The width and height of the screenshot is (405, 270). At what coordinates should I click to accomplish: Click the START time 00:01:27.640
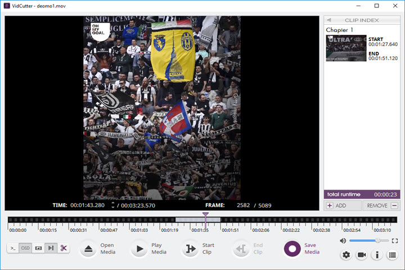(x=383, y=44)
